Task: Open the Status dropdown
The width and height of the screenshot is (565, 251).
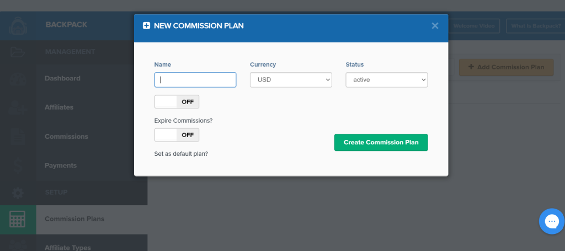Action: (x=386, y=80)
